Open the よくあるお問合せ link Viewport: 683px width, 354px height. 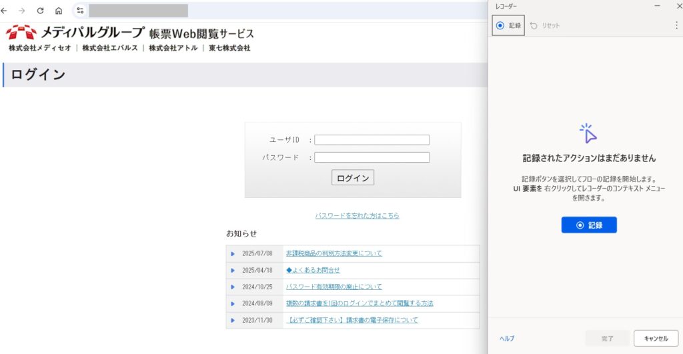pos(313,270)
